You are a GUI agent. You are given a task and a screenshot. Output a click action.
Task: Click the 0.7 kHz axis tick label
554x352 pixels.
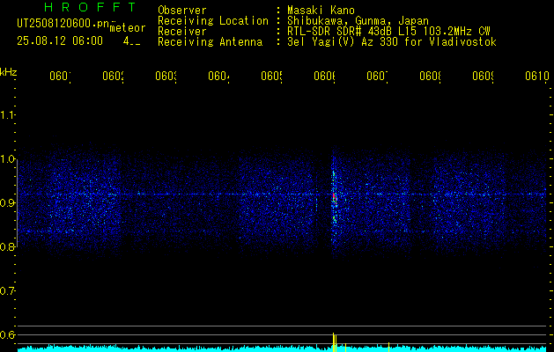click(7, 291)
